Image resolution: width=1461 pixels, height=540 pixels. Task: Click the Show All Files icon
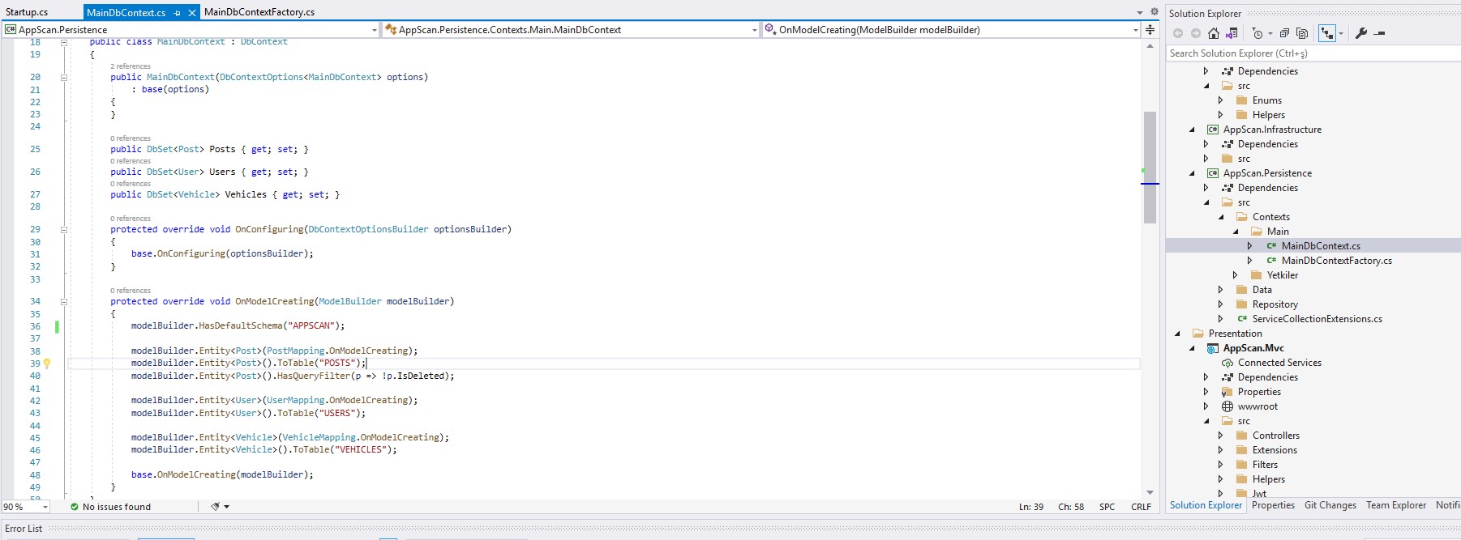point(1302,33)
